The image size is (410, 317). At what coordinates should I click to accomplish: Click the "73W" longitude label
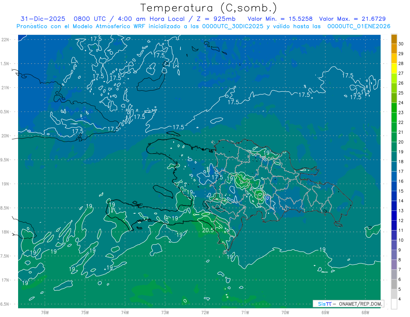click(x=165, y=313)
